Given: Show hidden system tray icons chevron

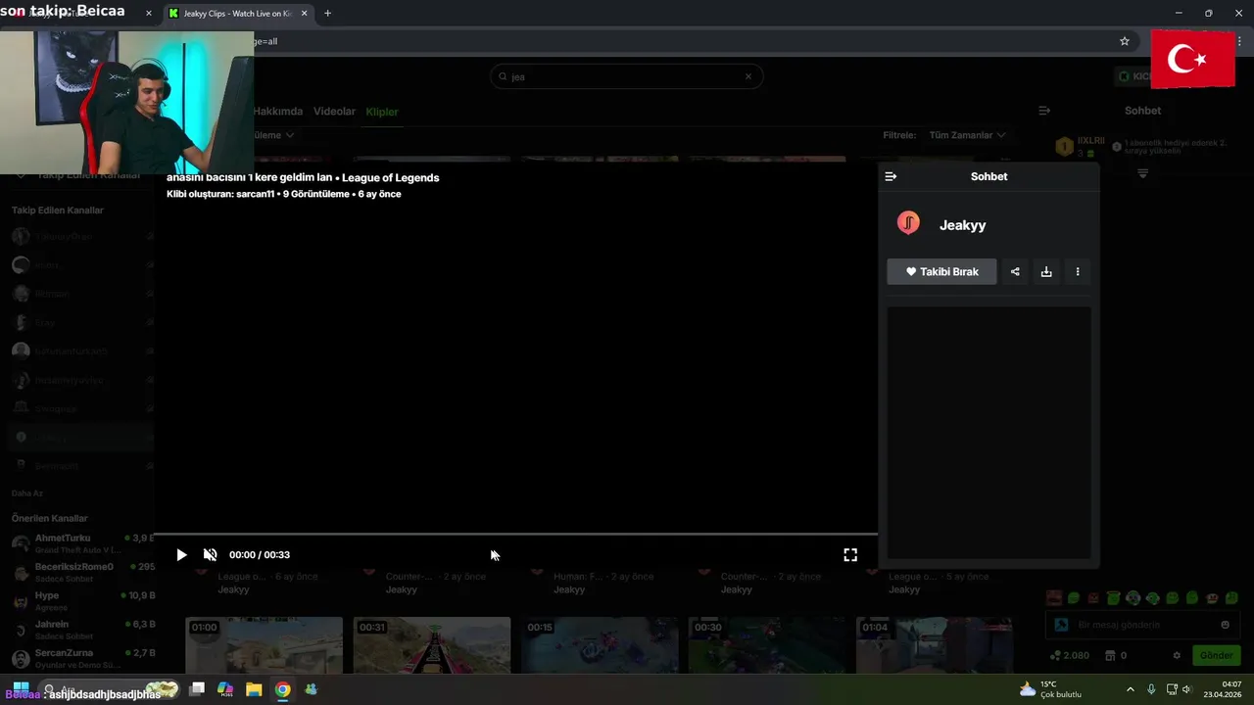Looking at the screenshot, I should (x=1130, y=689).
